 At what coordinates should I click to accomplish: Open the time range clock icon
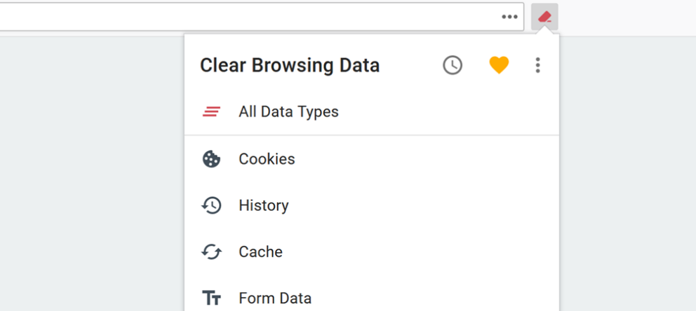point(453,65)
